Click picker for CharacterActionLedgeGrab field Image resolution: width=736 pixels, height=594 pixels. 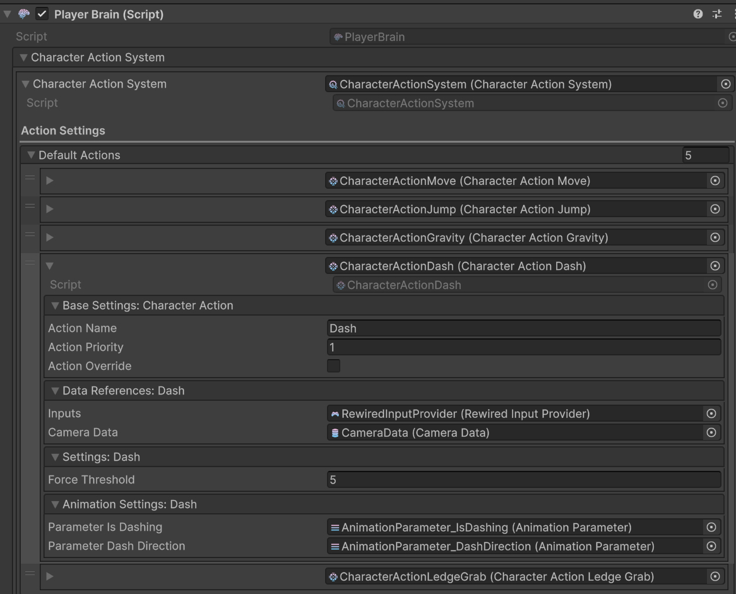point(715,576)
